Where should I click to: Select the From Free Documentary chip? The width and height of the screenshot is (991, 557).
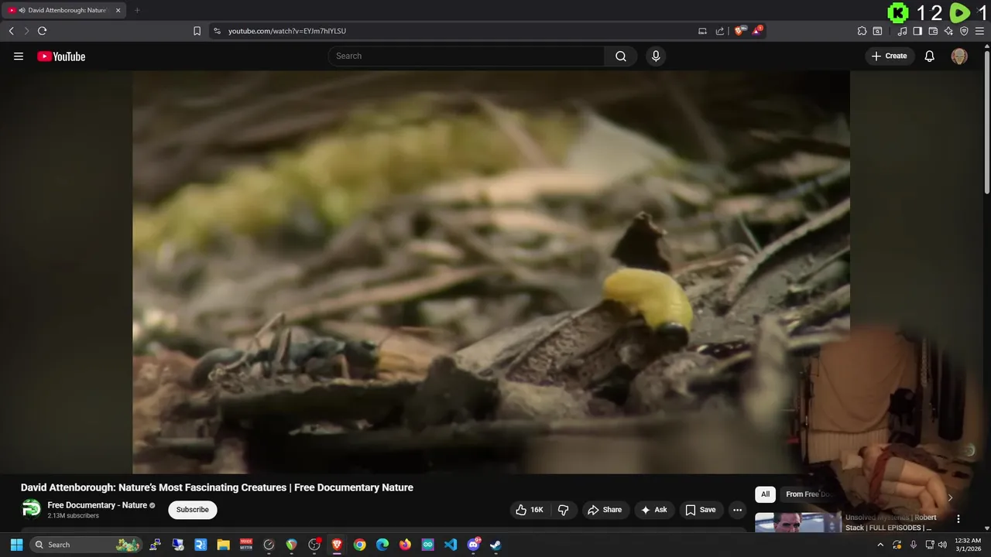point(808,494)
